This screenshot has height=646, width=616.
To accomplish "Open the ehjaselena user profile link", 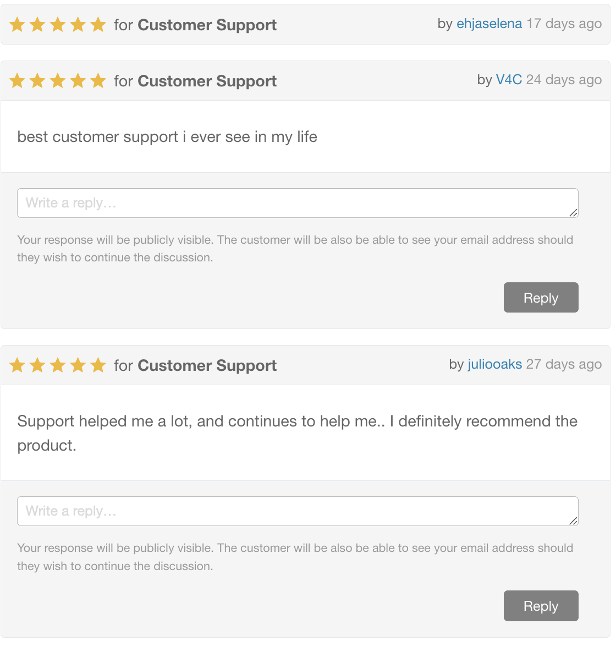I will pyautogui.click(x=489, y=24).
